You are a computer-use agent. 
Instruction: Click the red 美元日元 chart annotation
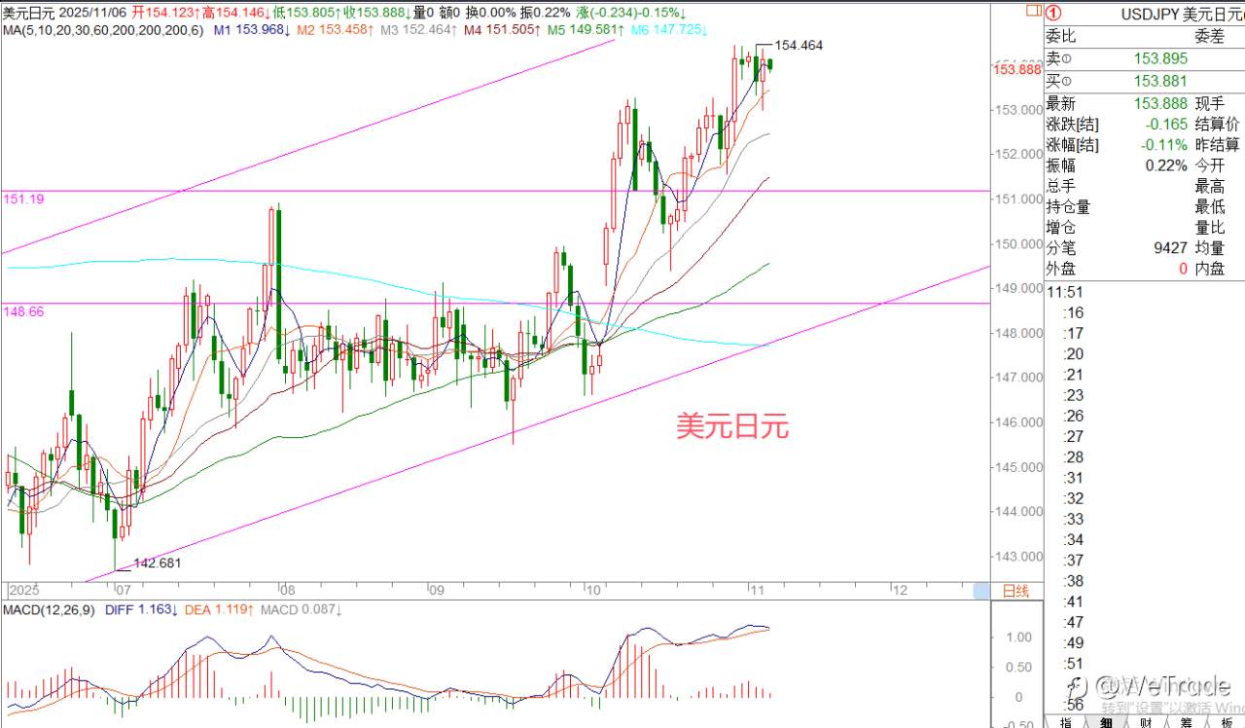[x=732, y=425]
